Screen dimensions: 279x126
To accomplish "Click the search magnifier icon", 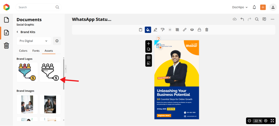I will click(x=57, y=7).
